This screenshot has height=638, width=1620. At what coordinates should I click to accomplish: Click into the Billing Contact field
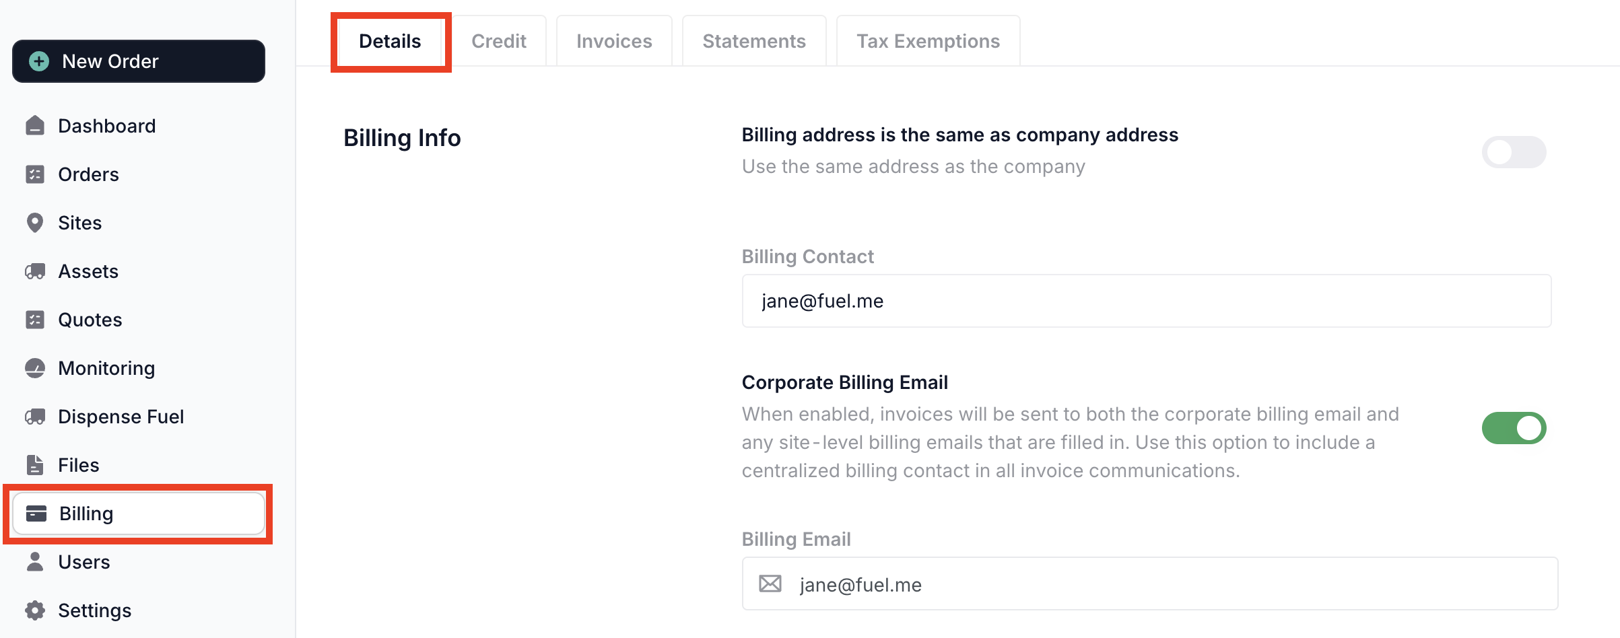click(x=1146, y=301)
